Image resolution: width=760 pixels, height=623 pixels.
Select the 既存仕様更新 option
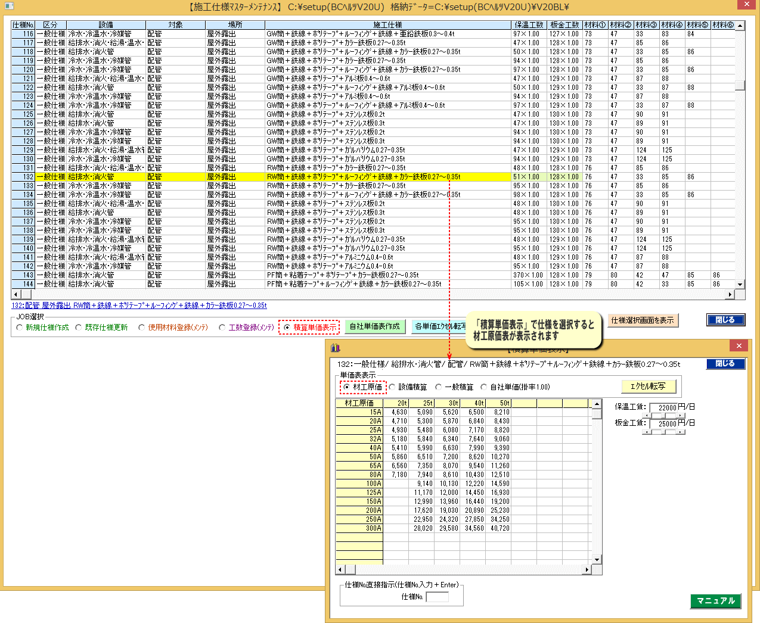79,328
